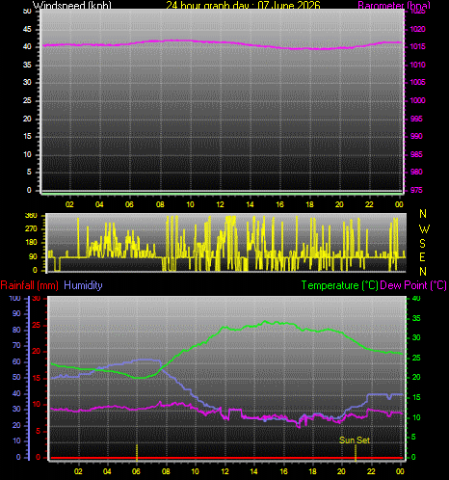Click 25 on the red rainfall axis
449x480 pixels.
coord(37,325)
